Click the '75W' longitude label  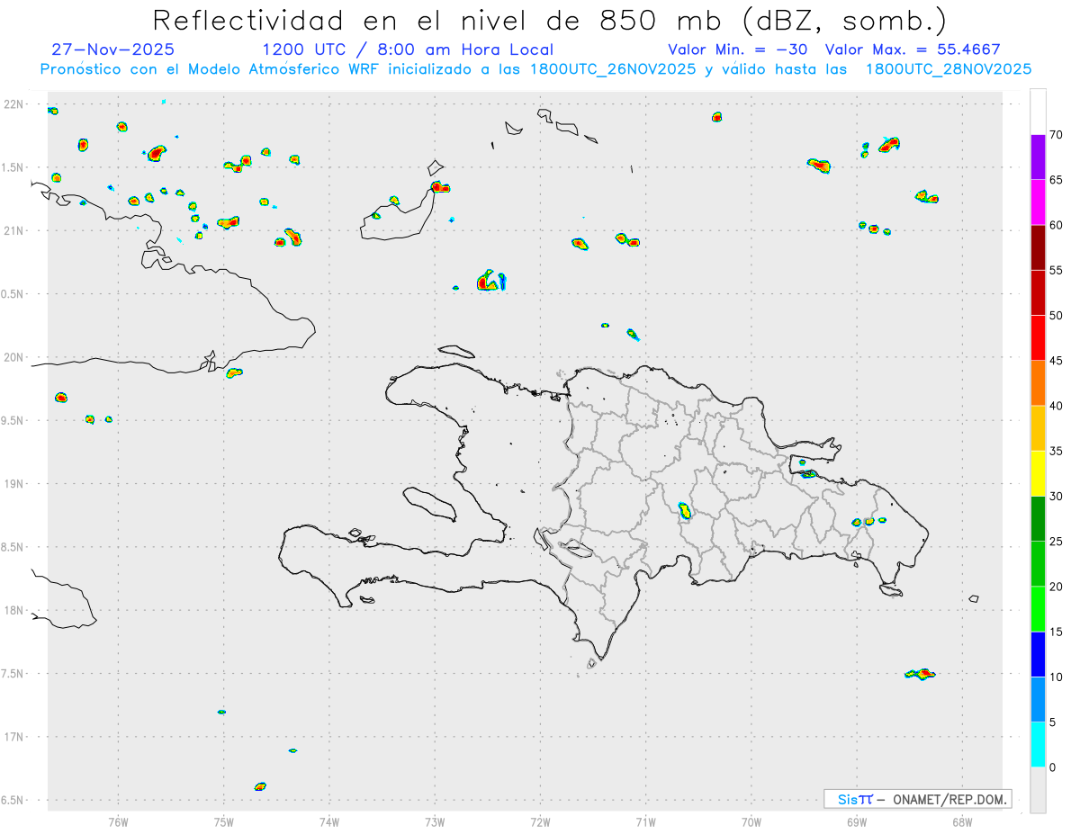coord(224,821)
